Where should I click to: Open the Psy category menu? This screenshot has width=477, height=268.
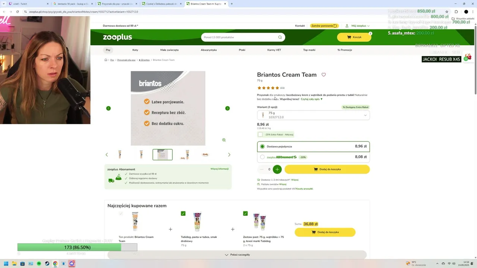[x=108, y=50]
